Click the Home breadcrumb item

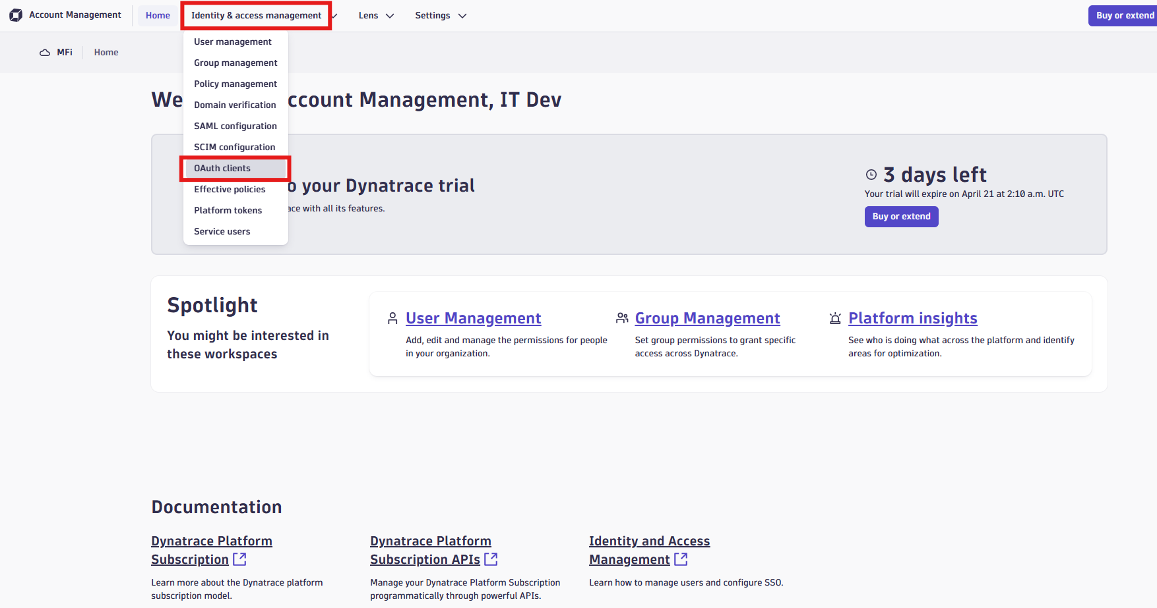pos(106,53)
